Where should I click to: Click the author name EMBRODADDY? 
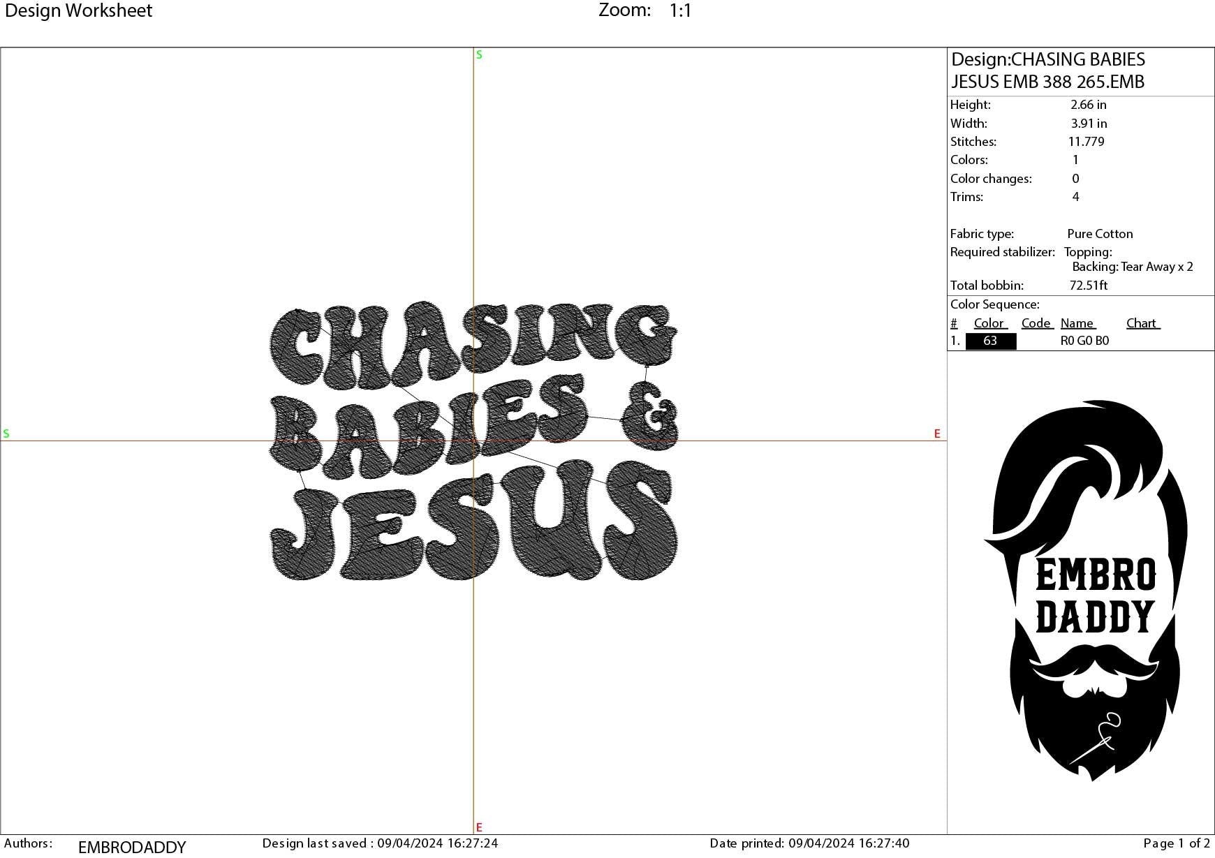click(x=132, y=847)
